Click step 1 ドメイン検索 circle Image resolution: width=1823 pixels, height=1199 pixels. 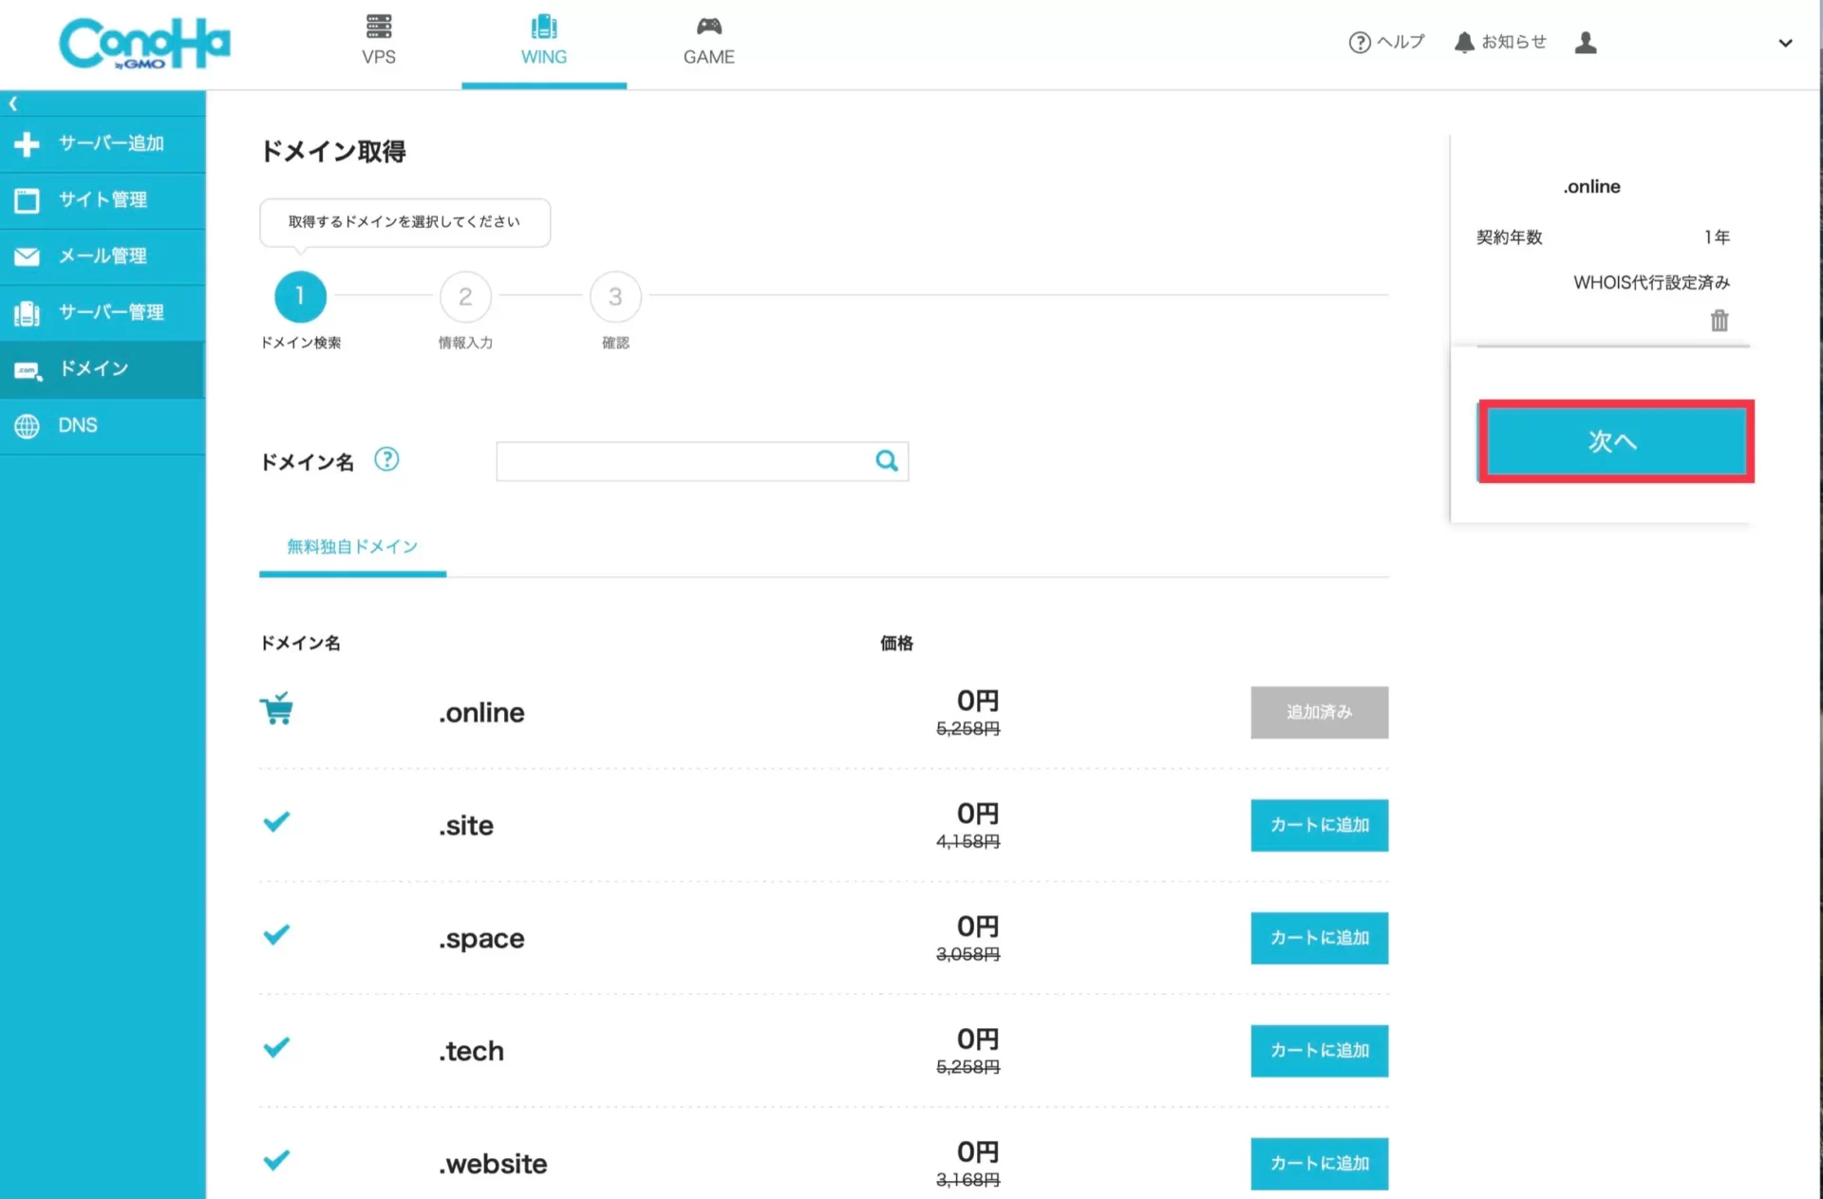[x=300, y=296]
